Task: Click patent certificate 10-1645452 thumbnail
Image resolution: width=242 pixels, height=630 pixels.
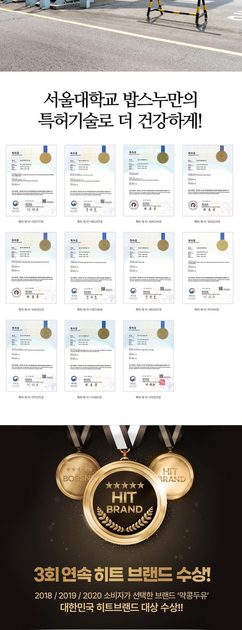Action: coord(31,268)
